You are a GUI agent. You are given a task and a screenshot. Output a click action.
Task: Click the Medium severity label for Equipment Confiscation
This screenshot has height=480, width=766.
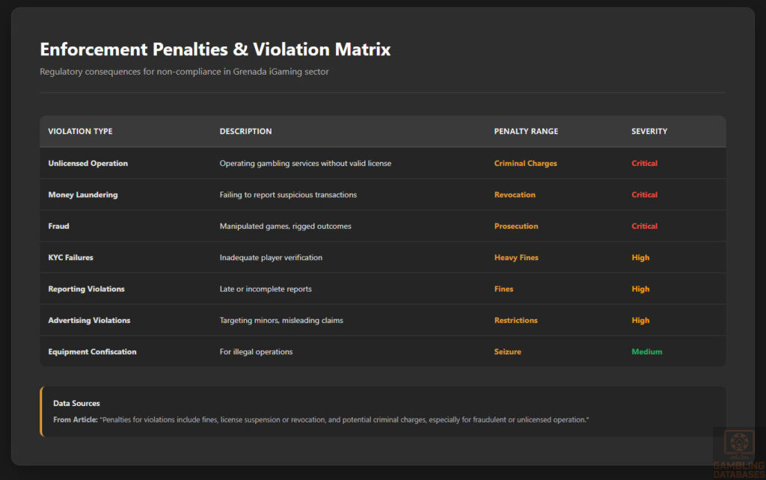tap(646, 351)
